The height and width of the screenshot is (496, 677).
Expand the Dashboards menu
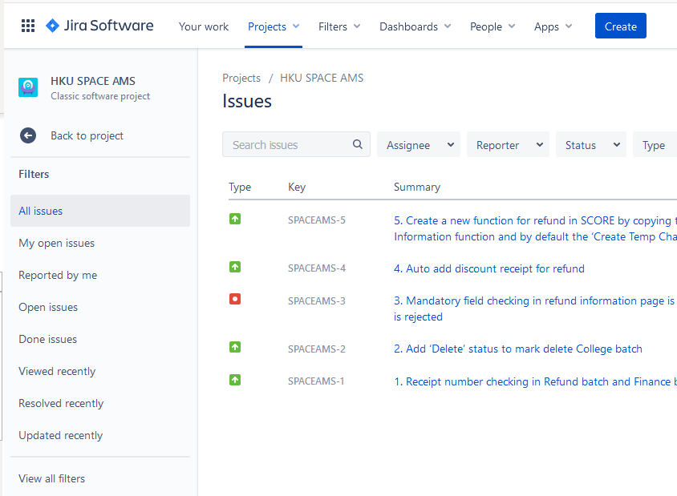tap(415, 26)
